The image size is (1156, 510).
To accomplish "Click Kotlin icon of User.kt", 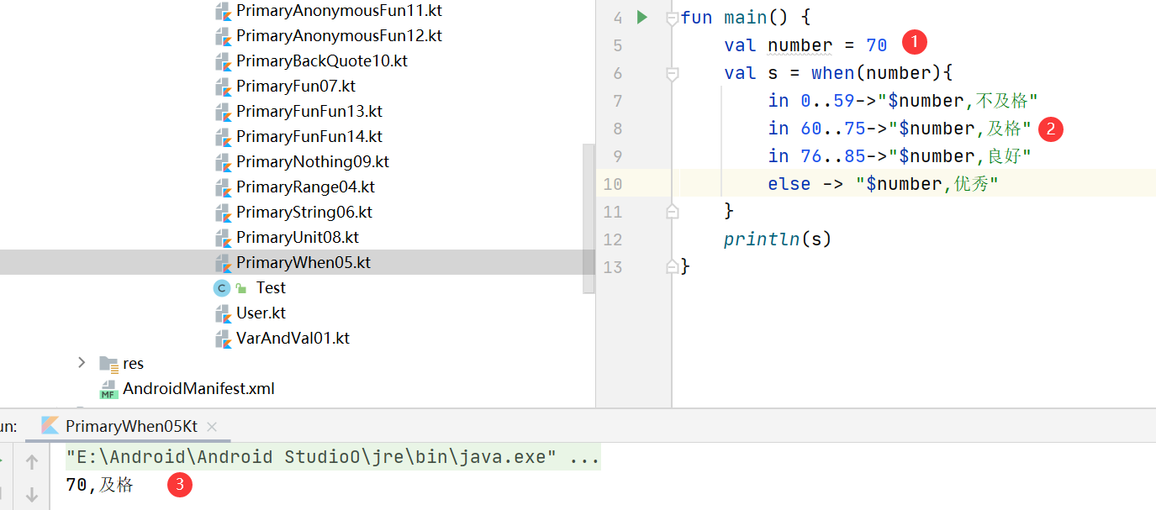I will coord(223,313).
